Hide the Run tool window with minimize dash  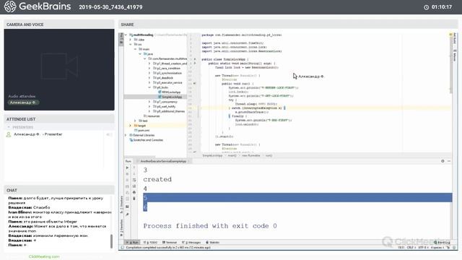[x=449, y=161]
